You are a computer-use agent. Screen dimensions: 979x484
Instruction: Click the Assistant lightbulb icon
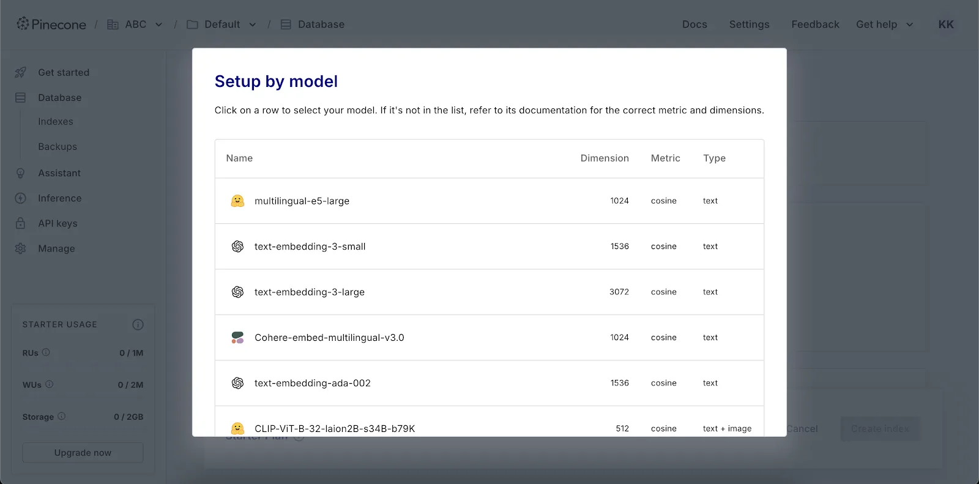click(20, 173)
